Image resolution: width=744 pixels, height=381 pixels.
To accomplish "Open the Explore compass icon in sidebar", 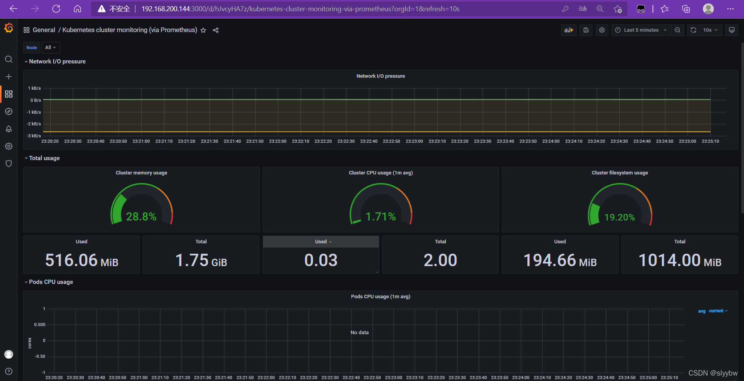I will pyautogui.click(x=9, y=111).
